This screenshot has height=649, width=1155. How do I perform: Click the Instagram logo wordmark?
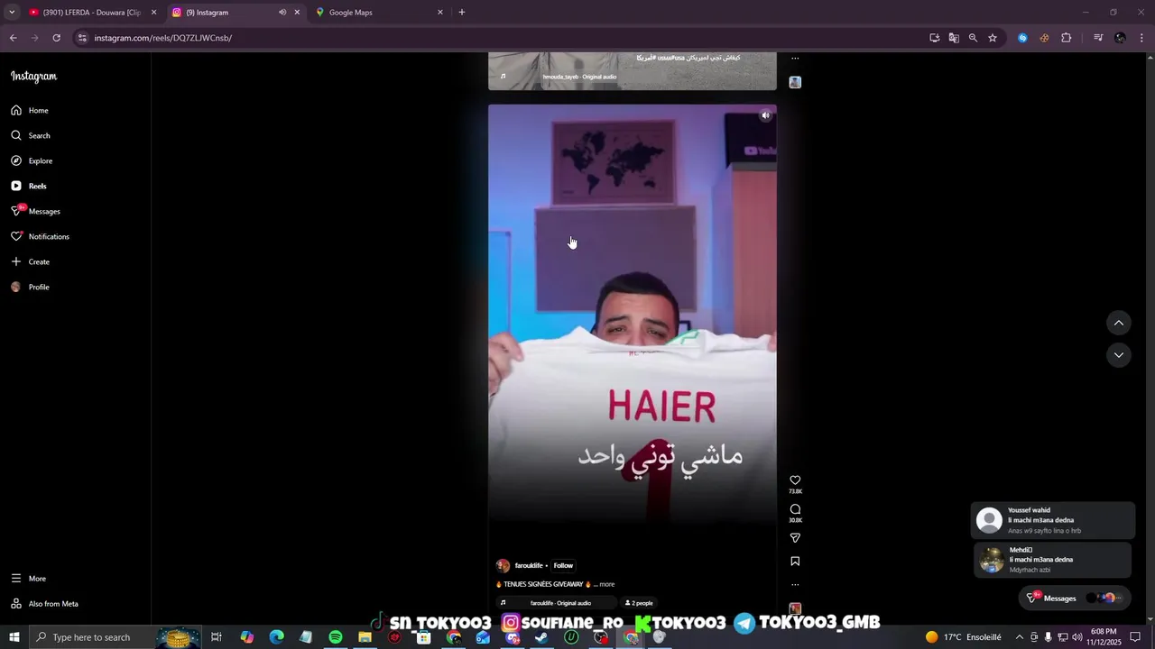point(33,77)
